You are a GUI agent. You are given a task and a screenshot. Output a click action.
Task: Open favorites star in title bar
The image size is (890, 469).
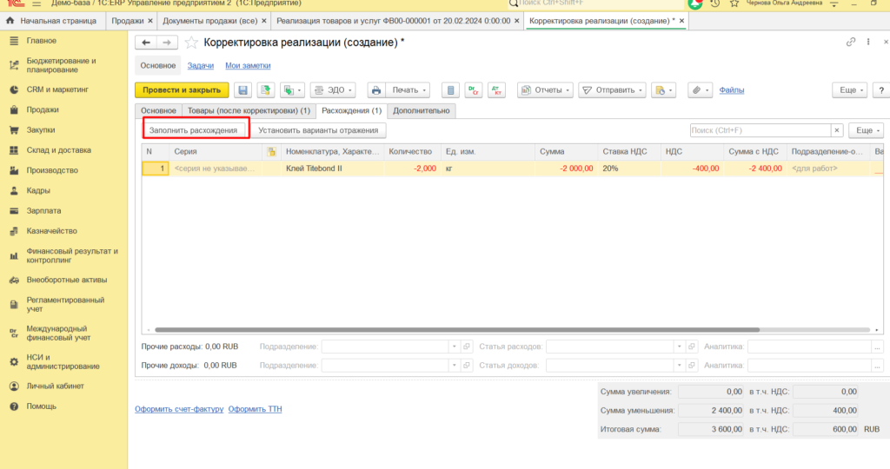click(x=734, y=3)
